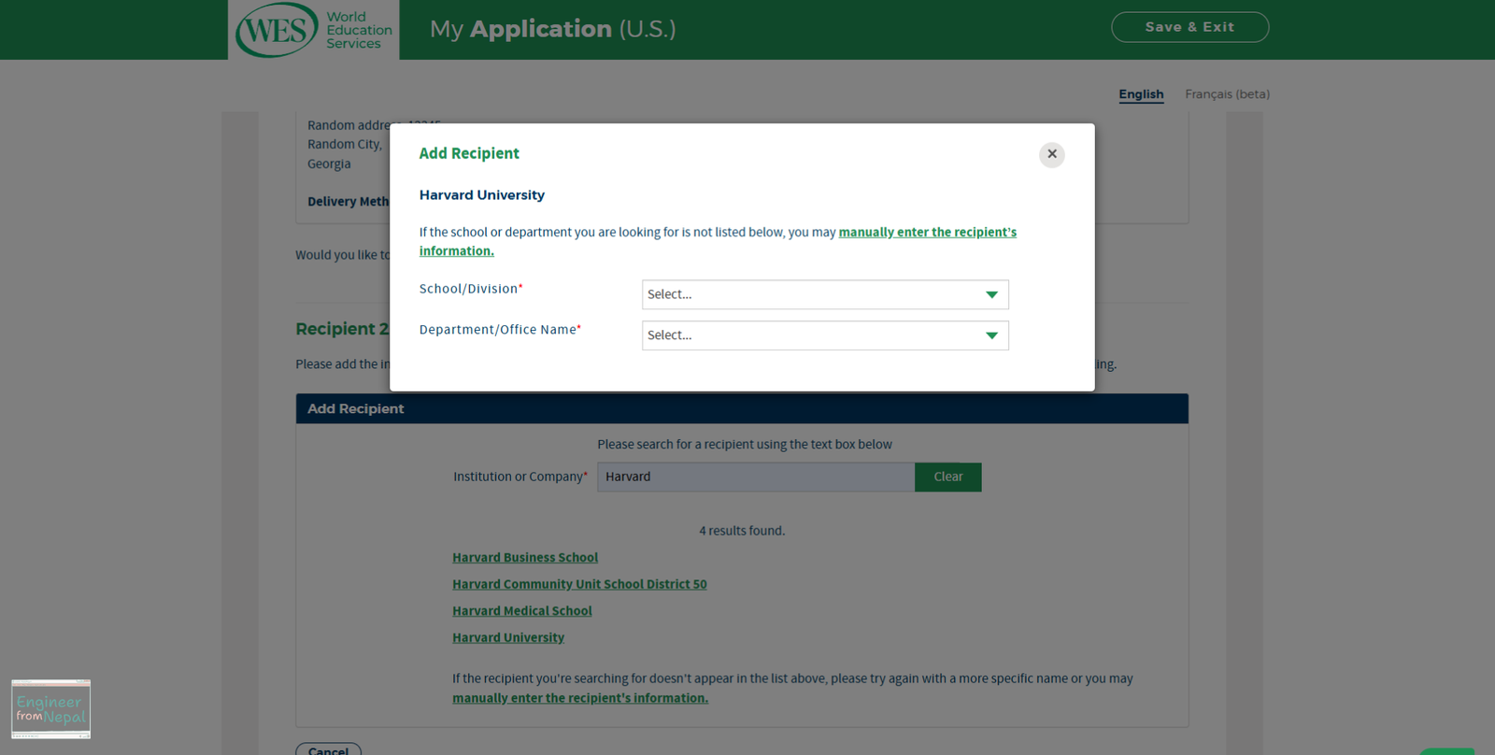
Task: Click the Save & Exit button
Action: point(1189,27)
